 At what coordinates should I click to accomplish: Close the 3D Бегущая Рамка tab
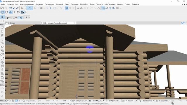pos(75,23)
